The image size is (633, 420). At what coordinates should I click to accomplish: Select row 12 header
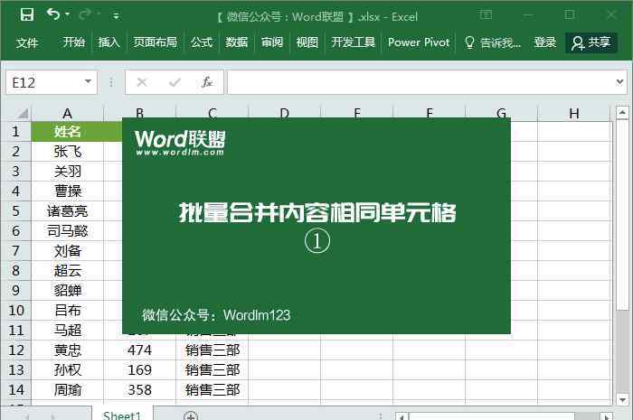[15, 350]
